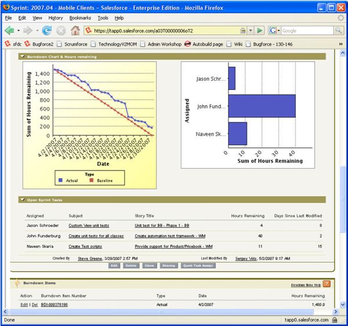Click the Sharing button
348x326 pixels.
pyautogui.click(x=169, y=266)
